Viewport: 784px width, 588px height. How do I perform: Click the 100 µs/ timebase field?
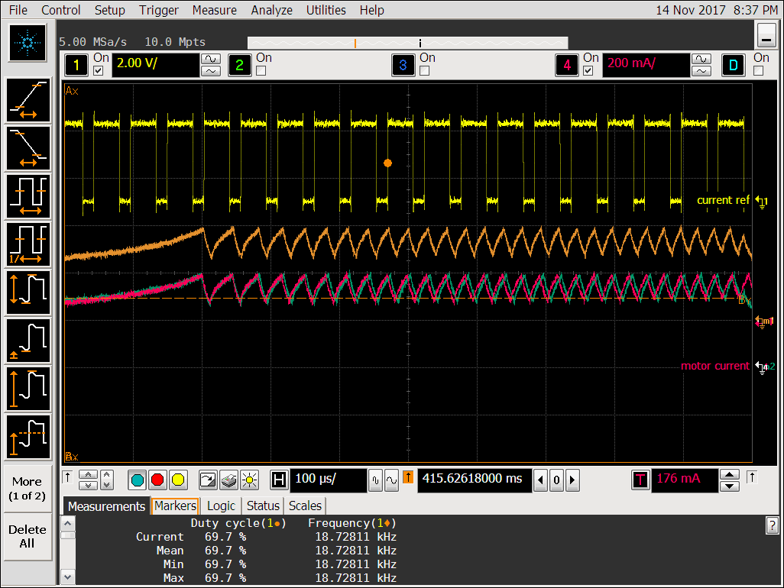(327, 480)
